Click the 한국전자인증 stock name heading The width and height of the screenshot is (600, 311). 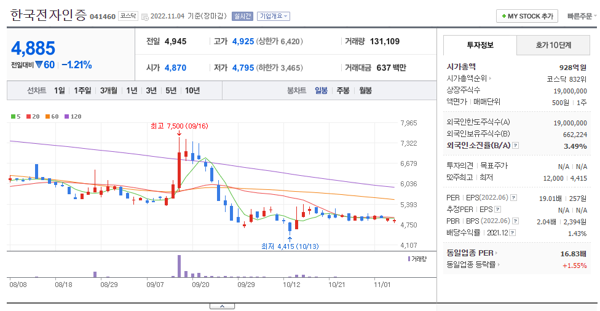click(48, 15)
